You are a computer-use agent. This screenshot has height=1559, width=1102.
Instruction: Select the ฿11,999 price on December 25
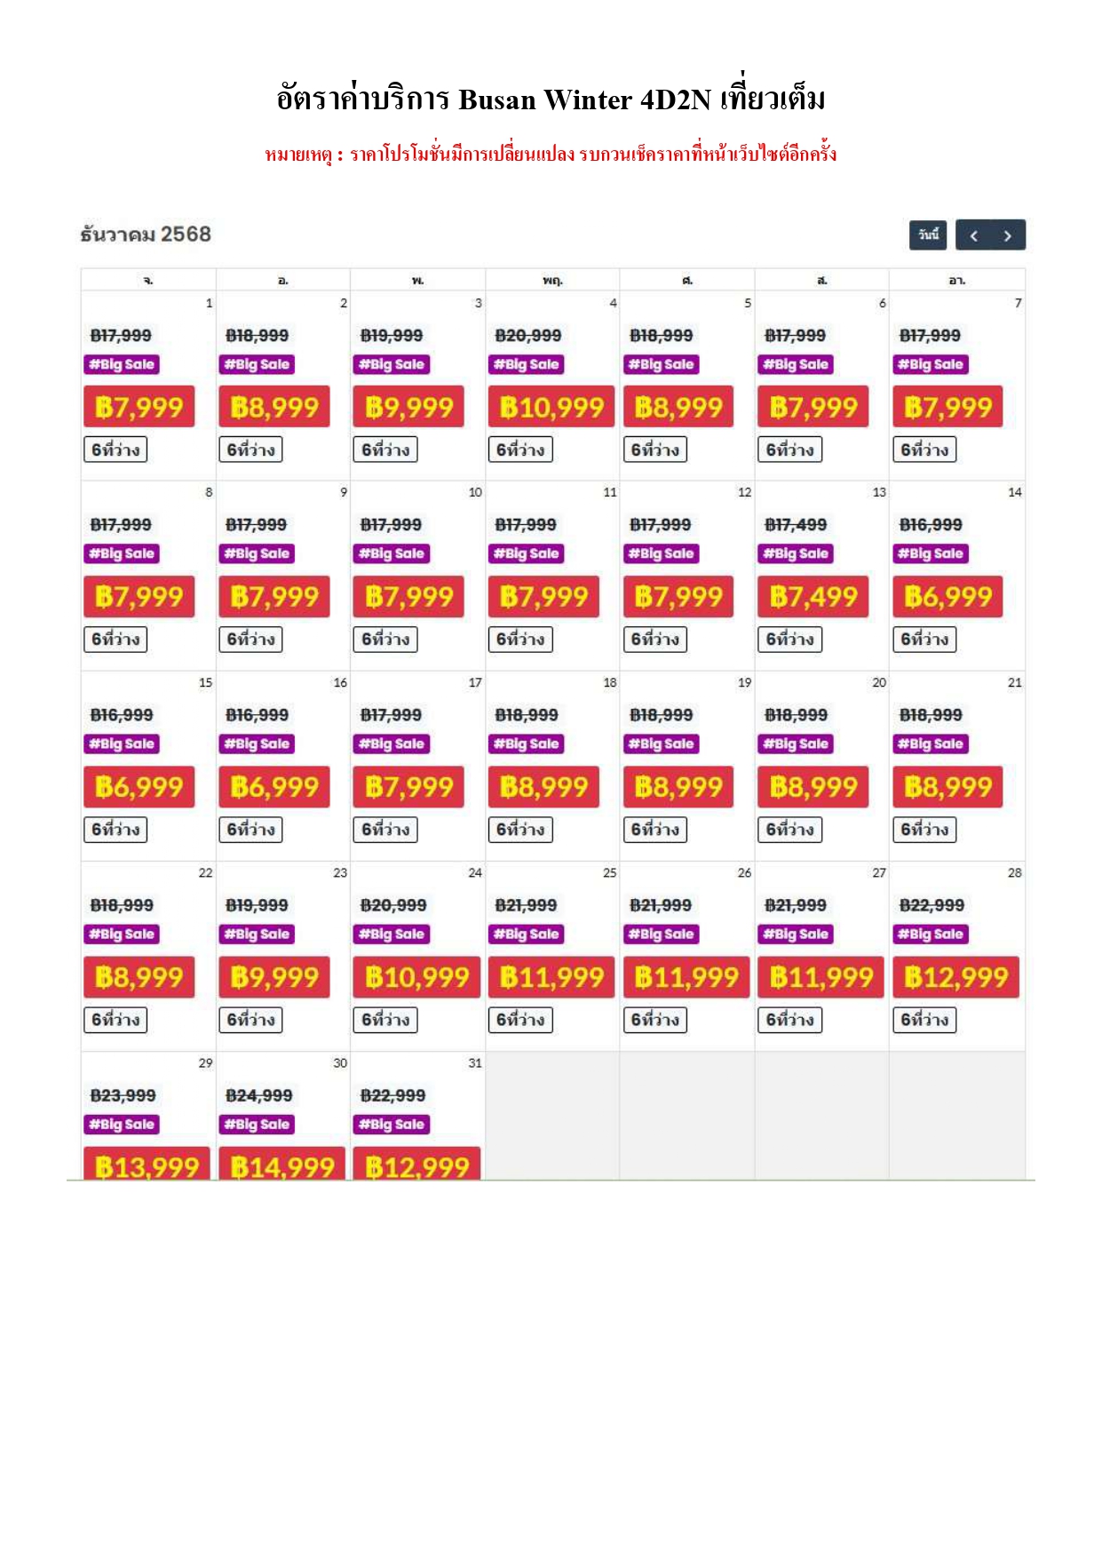click(x=551, y=977)
